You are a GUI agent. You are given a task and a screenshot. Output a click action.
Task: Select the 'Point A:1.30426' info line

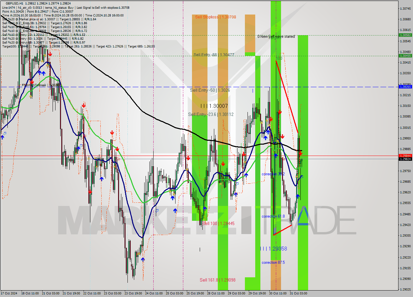pyautogui.click(x=38, y=11)
